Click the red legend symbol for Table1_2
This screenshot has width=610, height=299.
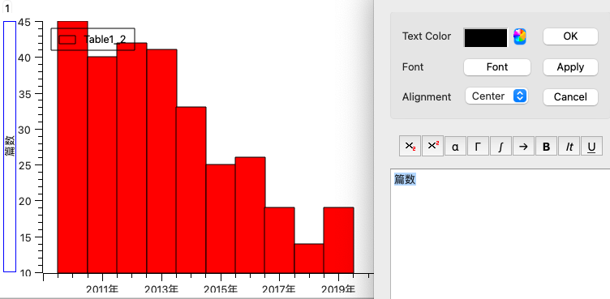[67, 40]
